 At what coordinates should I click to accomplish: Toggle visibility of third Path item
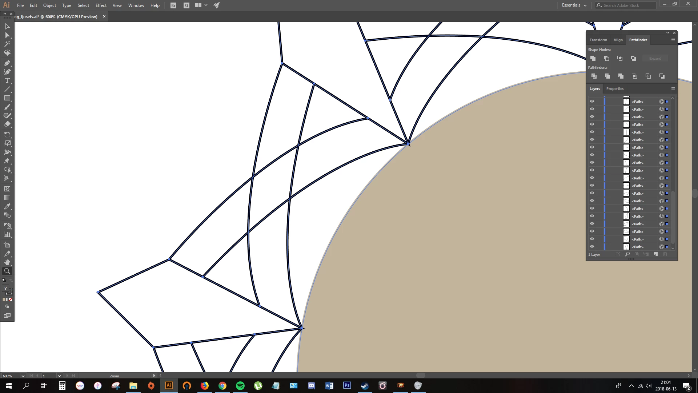(x=592, y=117)
